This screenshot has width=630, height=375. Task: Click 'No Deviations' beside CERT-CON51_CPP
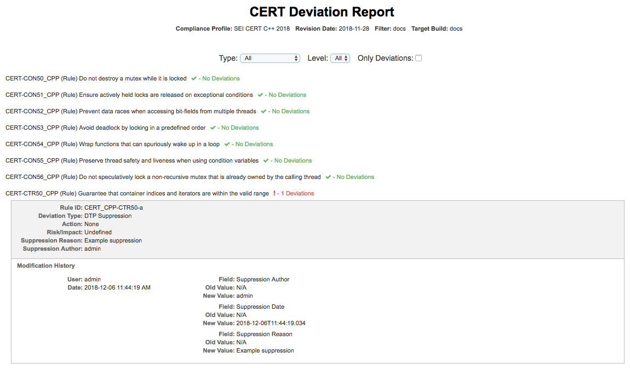[287, 95]
